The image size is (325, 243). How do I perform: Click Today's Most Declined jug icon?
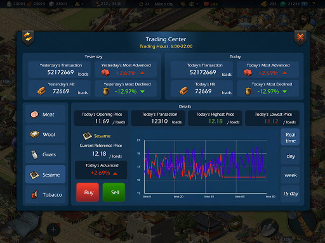point(248,91)
